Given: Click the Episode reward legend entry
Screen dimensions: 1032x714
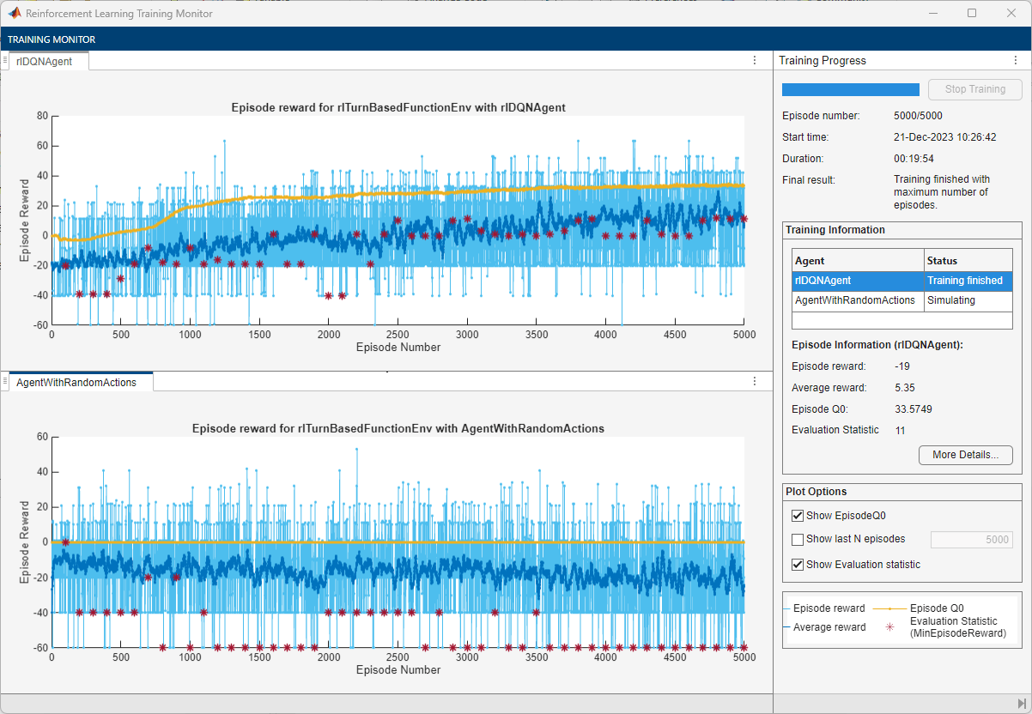Looking at the screenshot, I should click(x=827, y=608).
